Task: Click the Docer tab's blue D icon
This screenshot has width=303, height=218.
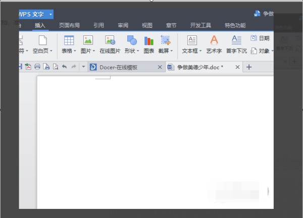Action: [x=93, y=67]
